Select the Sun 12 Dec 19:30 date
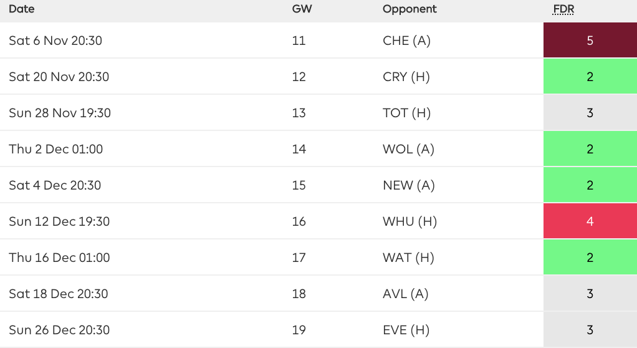Screen dimensions: 637x348 pos(59,221)
